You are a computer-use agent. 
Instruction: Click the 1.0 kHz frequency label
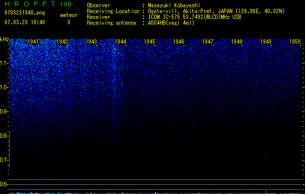click(x=4, y=87)
